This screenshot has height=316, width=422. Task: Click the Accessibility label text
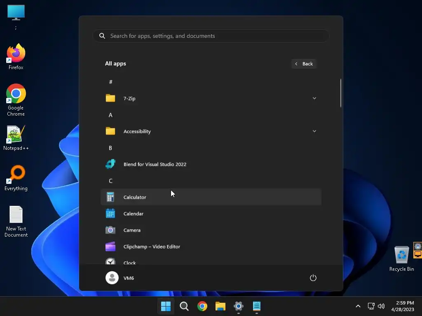click(137, 131)
